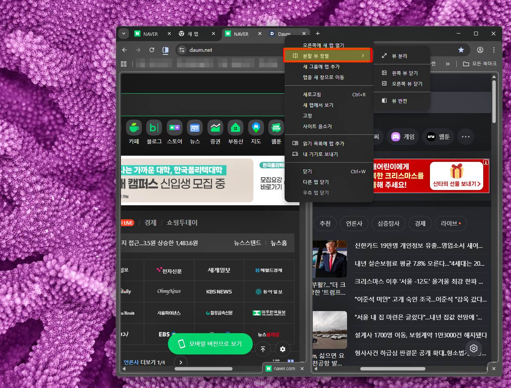Select 내 기기로 보내기

(329, 154)
